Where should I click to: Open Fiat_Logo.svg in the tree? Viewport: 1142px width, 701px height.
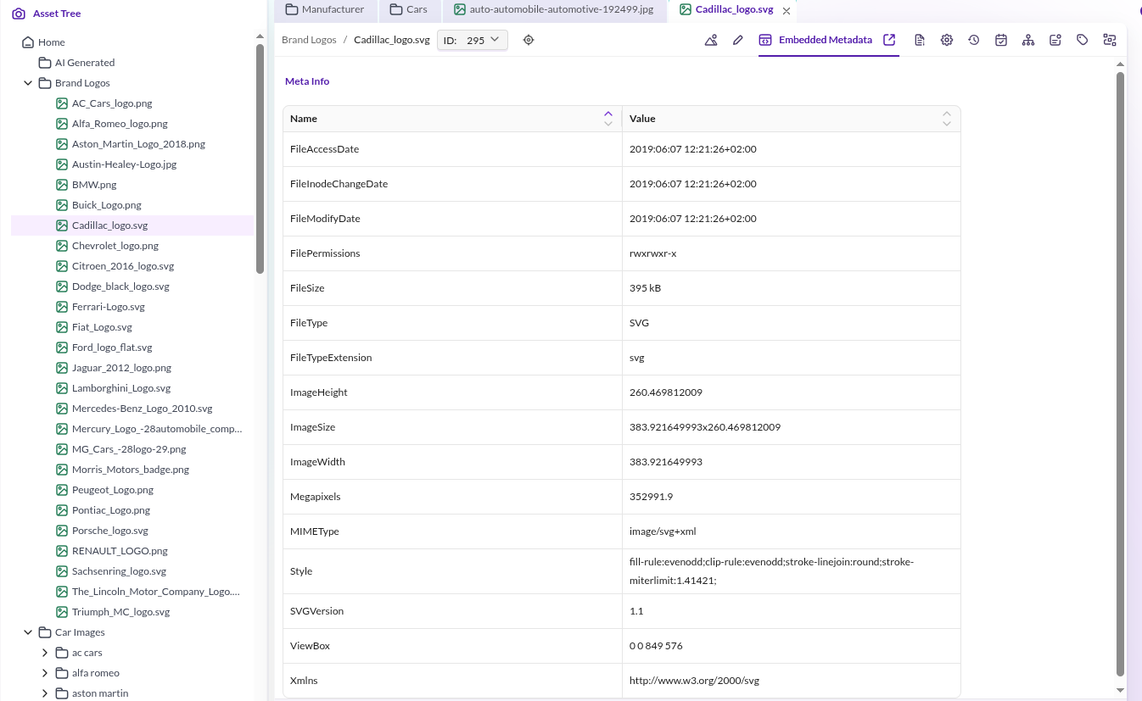102,327
